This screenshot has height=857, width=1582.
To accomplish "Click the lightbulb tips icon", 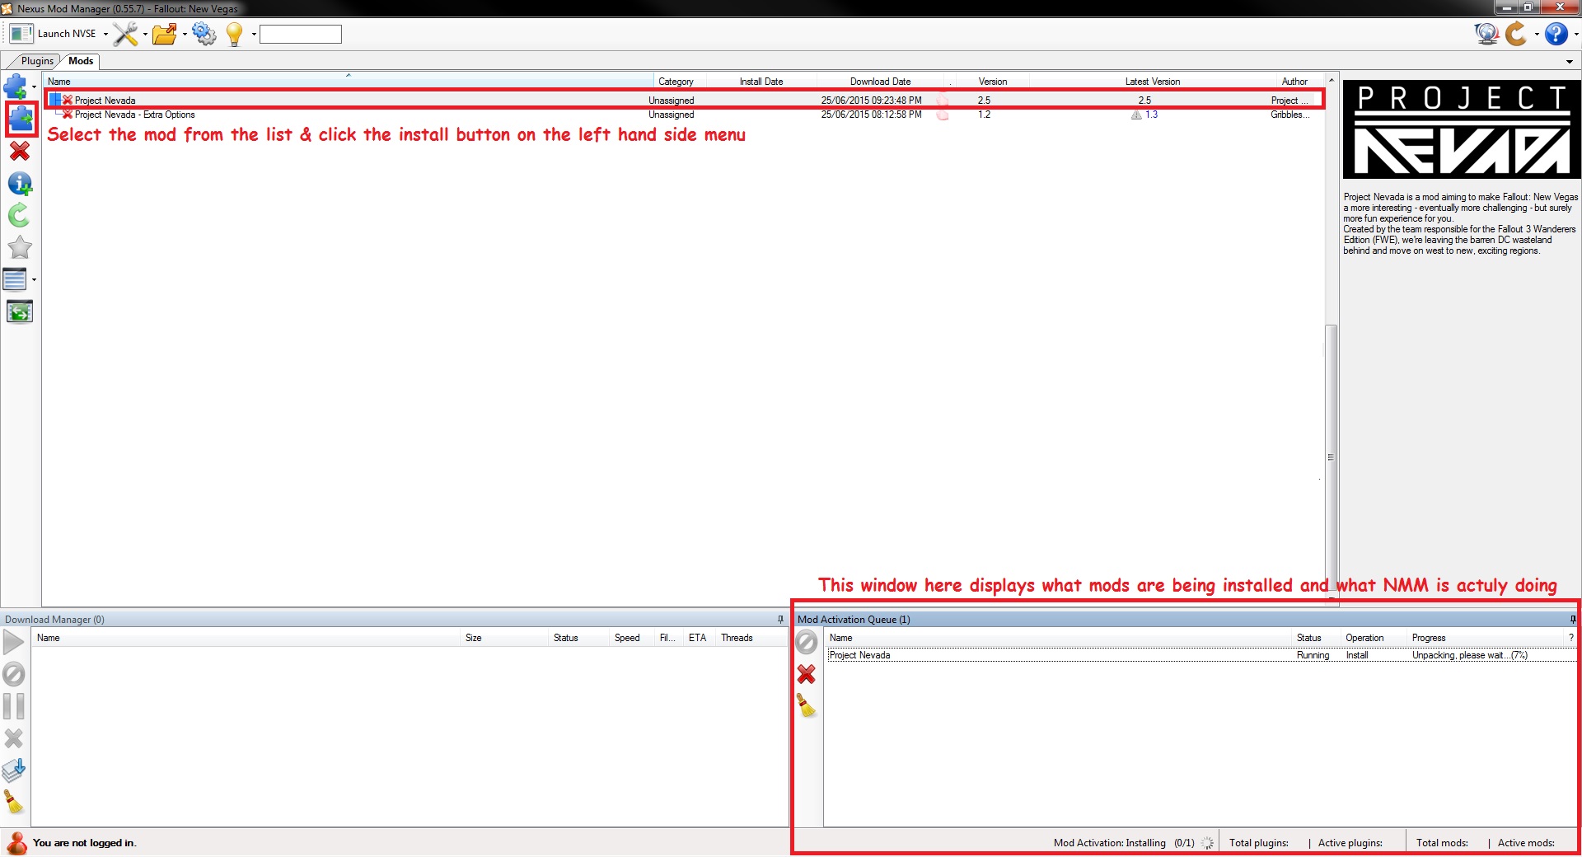I will point(235,34).
